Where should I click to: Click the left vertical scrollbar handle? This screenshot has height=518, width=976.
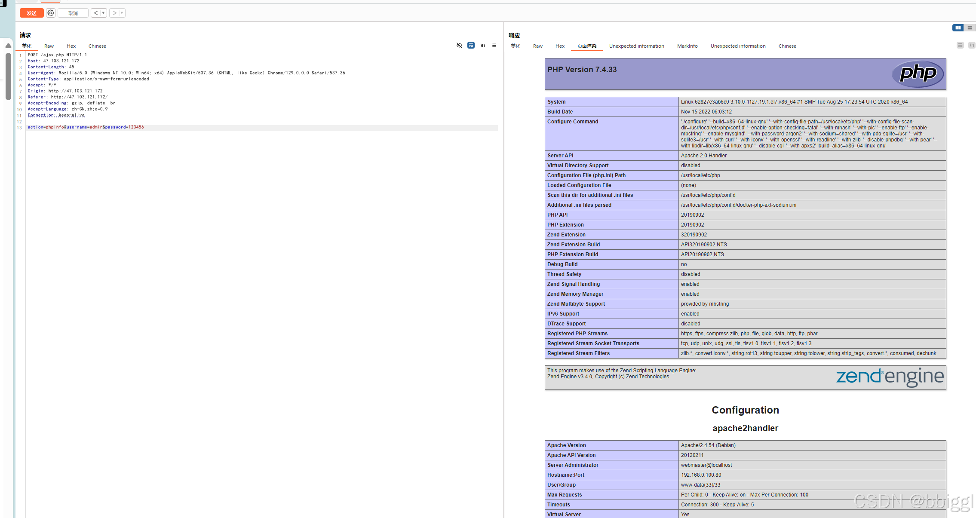coord(8,77)
